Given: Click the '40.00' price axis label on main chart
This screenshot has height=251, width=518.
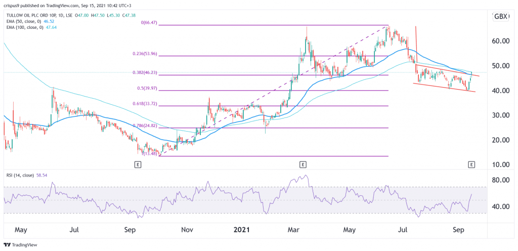Looking at the screenshot, I should pos(500,91).
